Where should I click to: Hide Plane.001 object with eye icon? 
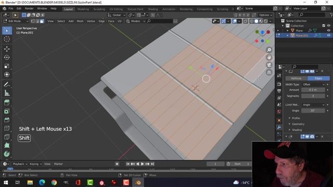(328, 35)
